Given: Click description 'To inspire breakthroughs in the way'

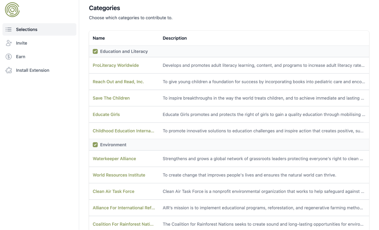Looking at the screenshot, I should [263, 98].
